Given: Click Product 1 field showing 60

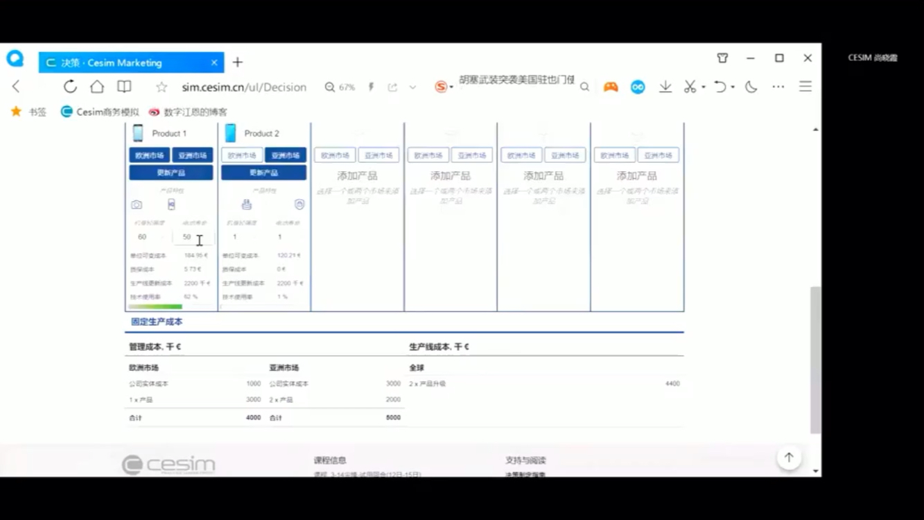Looking at the screenshot, I should (x=148, y=236).
